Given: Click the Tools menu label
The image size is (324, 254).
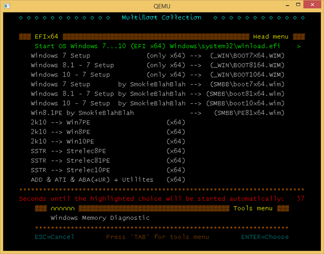Looking at the screenshot, I should (253, 208).
